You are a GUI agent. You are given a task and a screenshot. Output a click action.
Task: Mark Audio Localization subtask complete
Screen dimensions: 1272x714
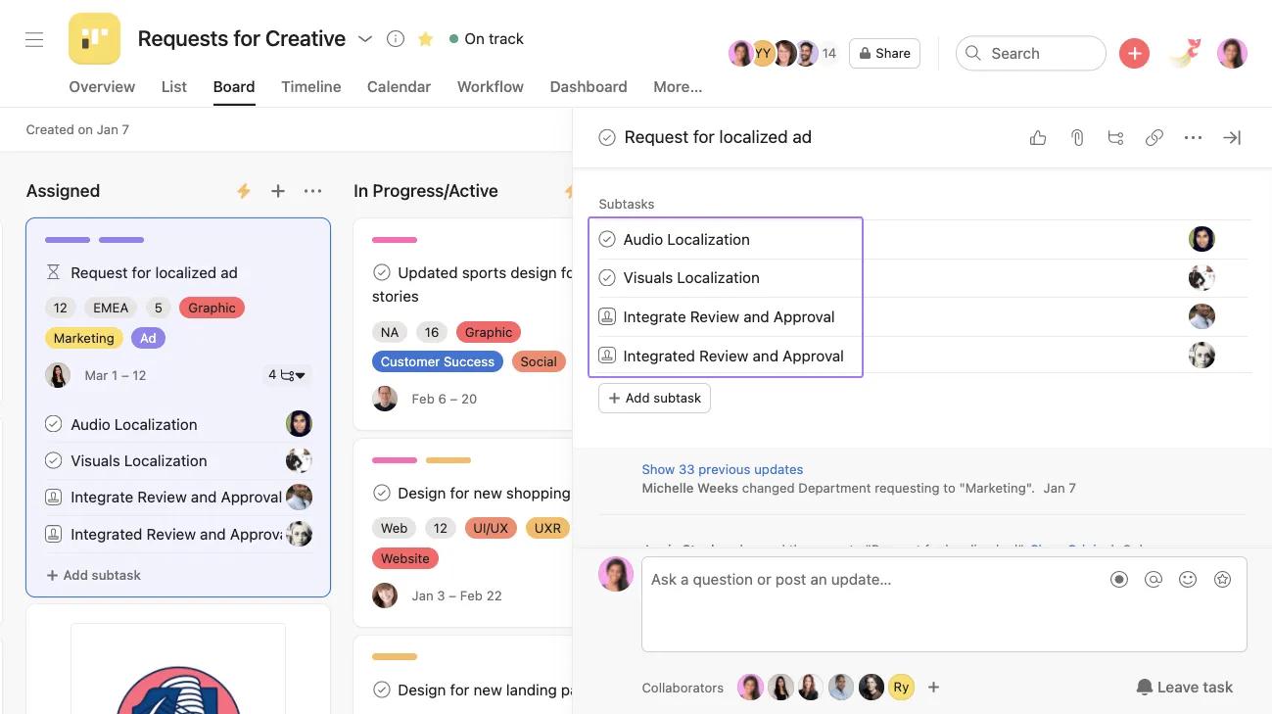point(607,238)
